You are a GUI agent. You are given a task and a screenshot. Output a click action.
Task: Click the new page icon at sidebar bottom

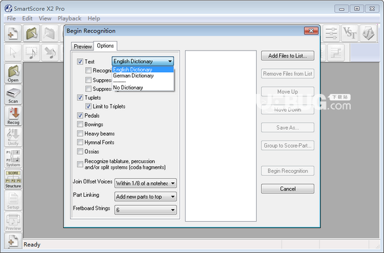click(13, 240)
